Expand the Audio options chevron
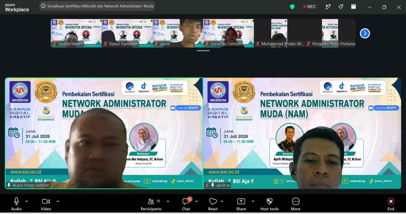The image size is (406, 214). [27, 201]
